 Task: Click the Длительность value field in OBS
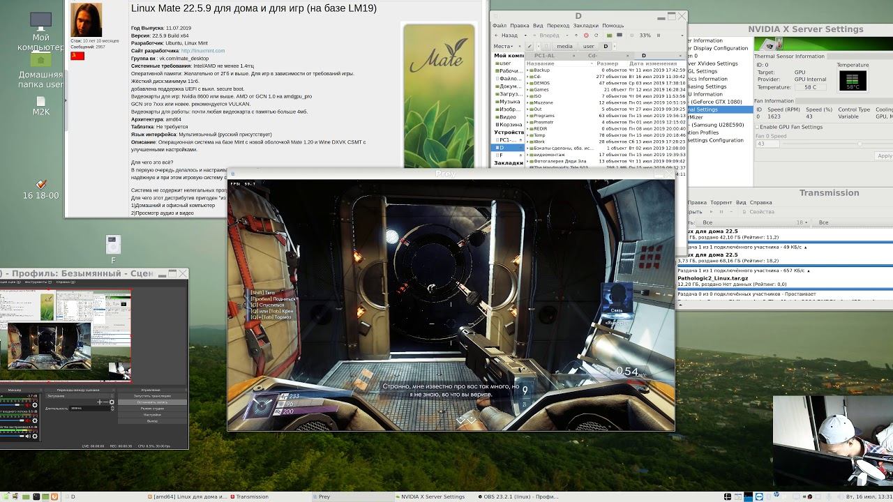click(x=89, y=409)
